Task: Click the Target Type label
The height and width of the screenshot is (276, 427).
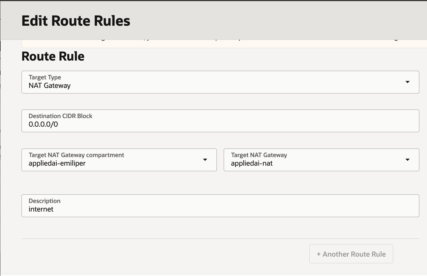Action: point(45,77)
